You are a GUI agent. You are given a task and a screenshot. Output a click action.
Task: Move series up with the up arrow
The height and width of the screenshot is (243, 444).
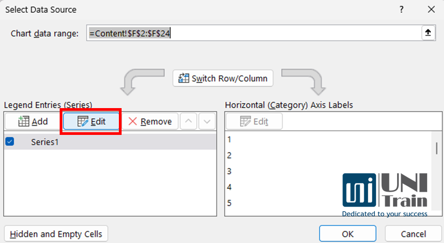(189, 122)
